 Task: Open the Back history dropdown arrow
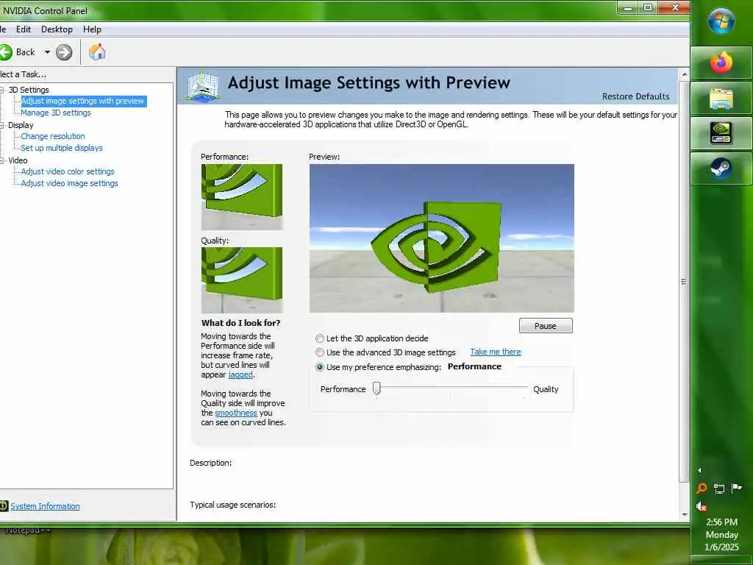tap(47, 52)
